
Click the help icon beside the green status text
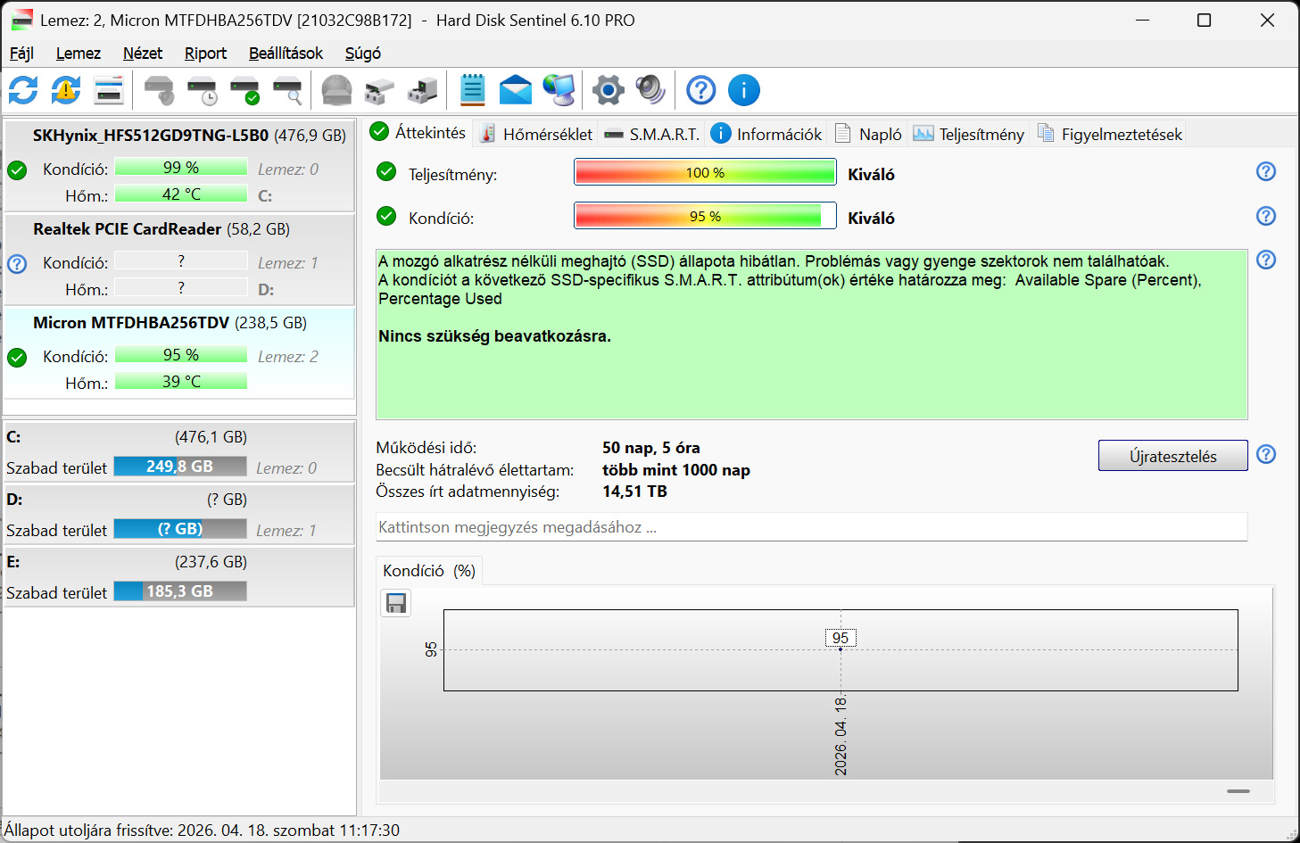click(1266, 260)
